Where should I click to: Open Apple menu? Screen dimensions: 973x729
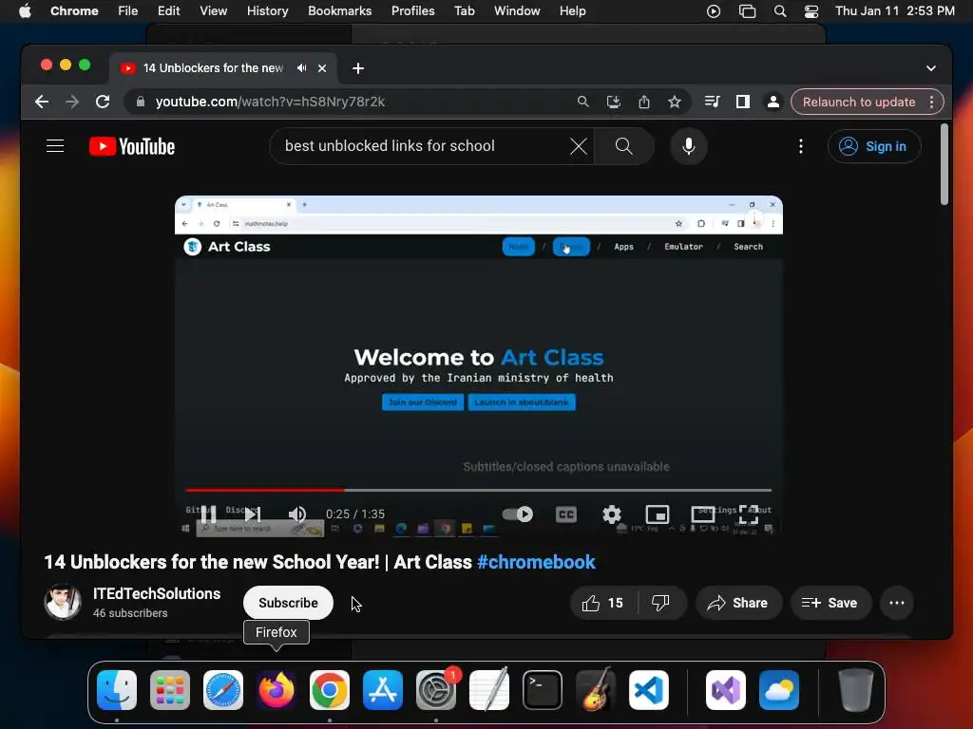(25, 11)
